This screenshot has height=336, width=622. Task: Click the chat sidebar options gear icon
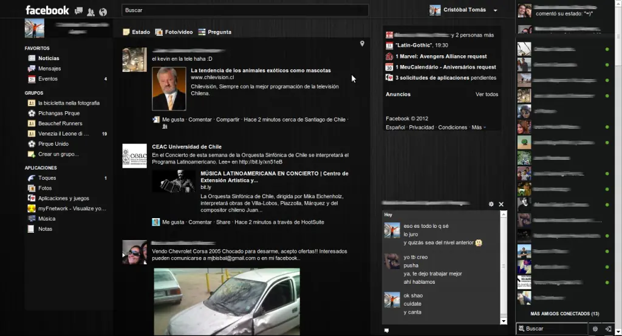[x=595, y=329]
